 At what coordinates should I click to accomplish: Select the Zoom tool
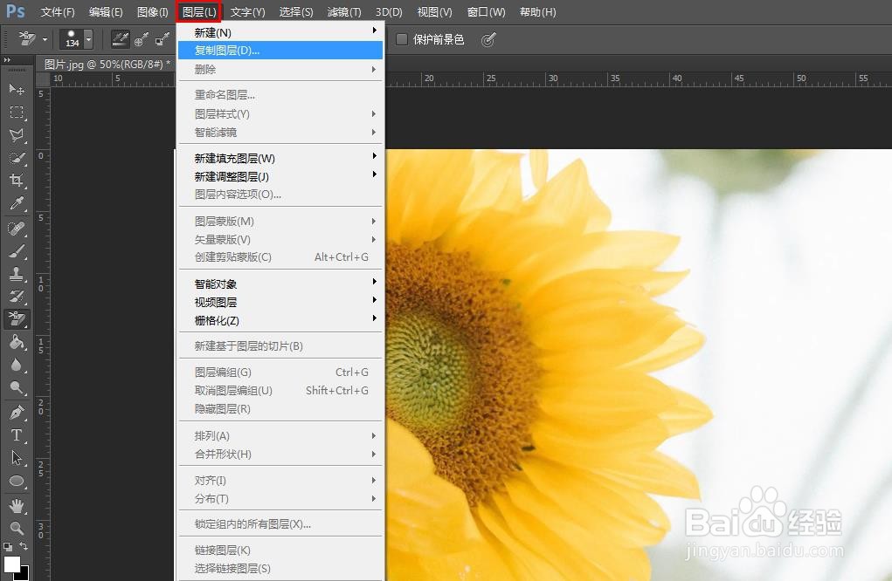click(x=17, y=528)
